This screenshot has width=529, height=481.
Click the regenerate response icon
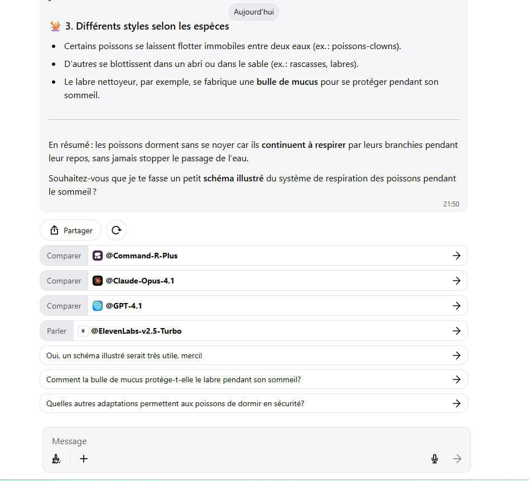click(116, 230)
